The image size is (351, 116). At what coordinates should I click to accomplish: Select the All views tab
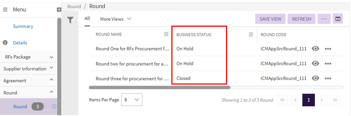[x=87, y=18]
